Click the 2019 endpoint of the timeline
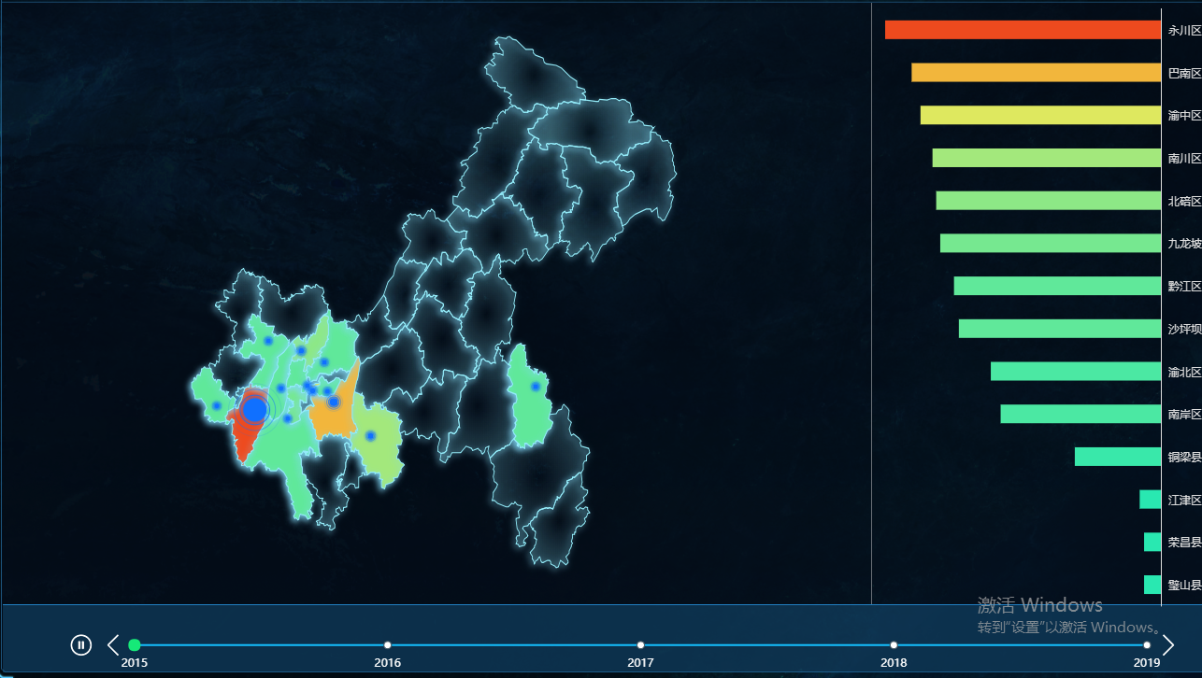Image resolution: width=1202 pixels, height=678 pixels. (x=1147, y=644)
